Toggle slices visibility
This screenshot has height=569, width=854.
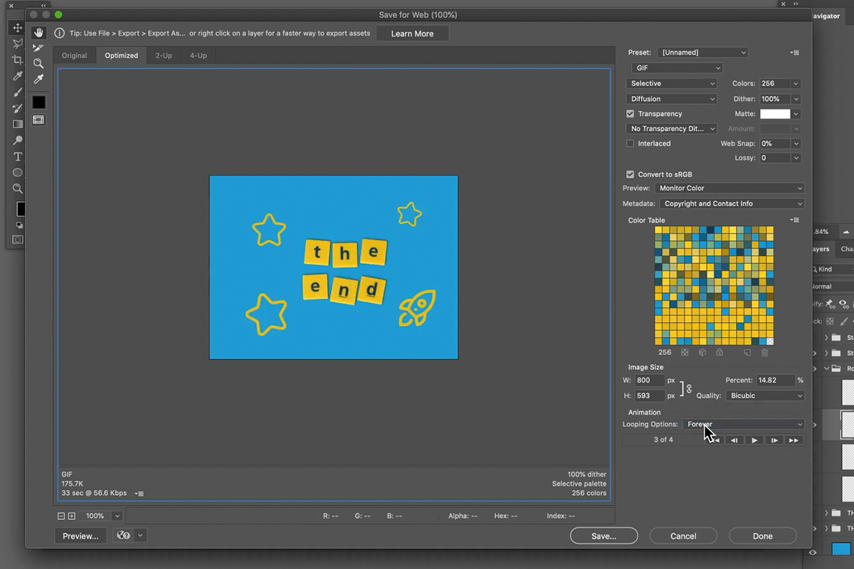click(38, 119)
